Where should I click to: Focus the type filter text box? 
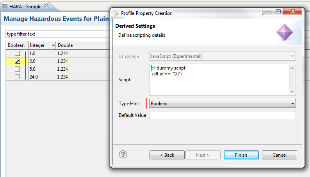55,34
